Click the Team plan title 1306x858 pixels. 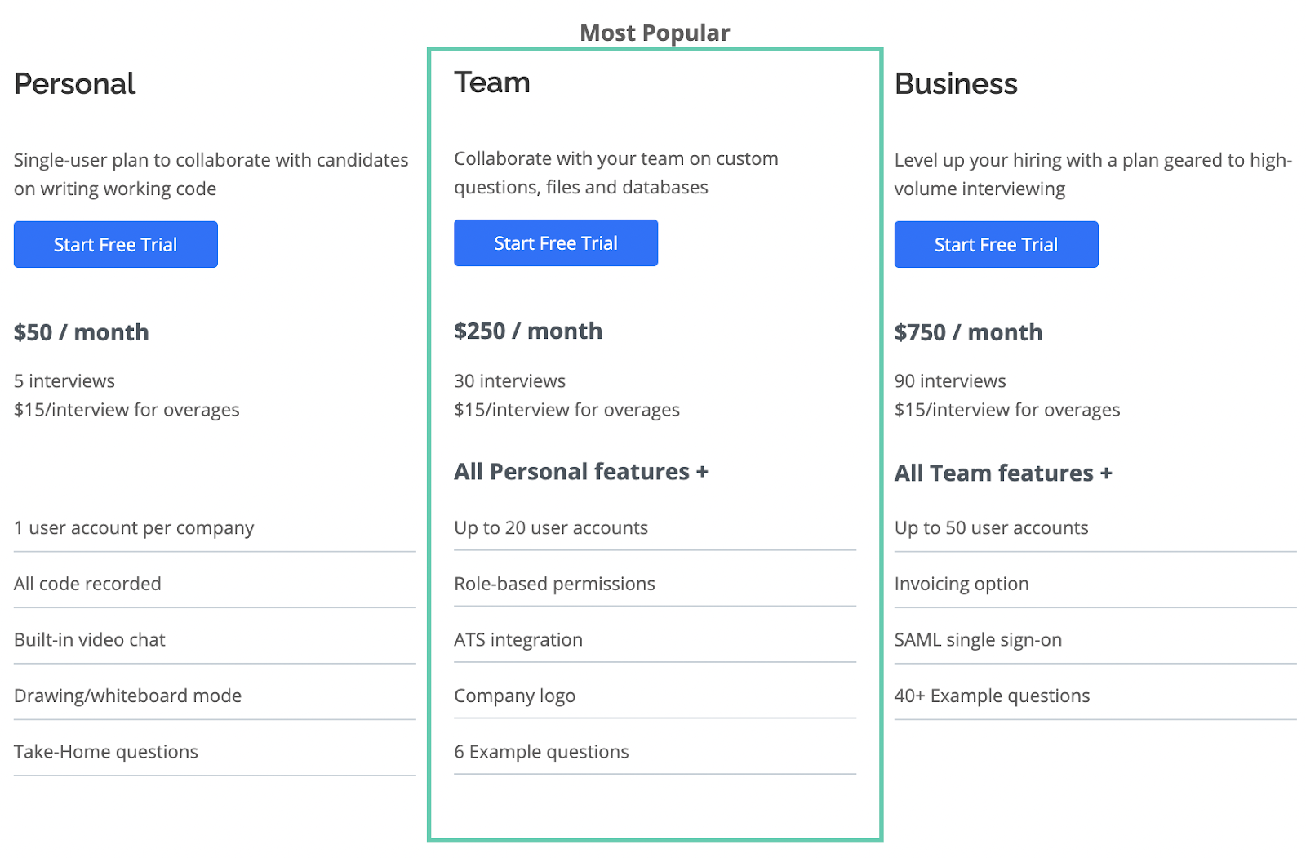(x=492, y=82)
